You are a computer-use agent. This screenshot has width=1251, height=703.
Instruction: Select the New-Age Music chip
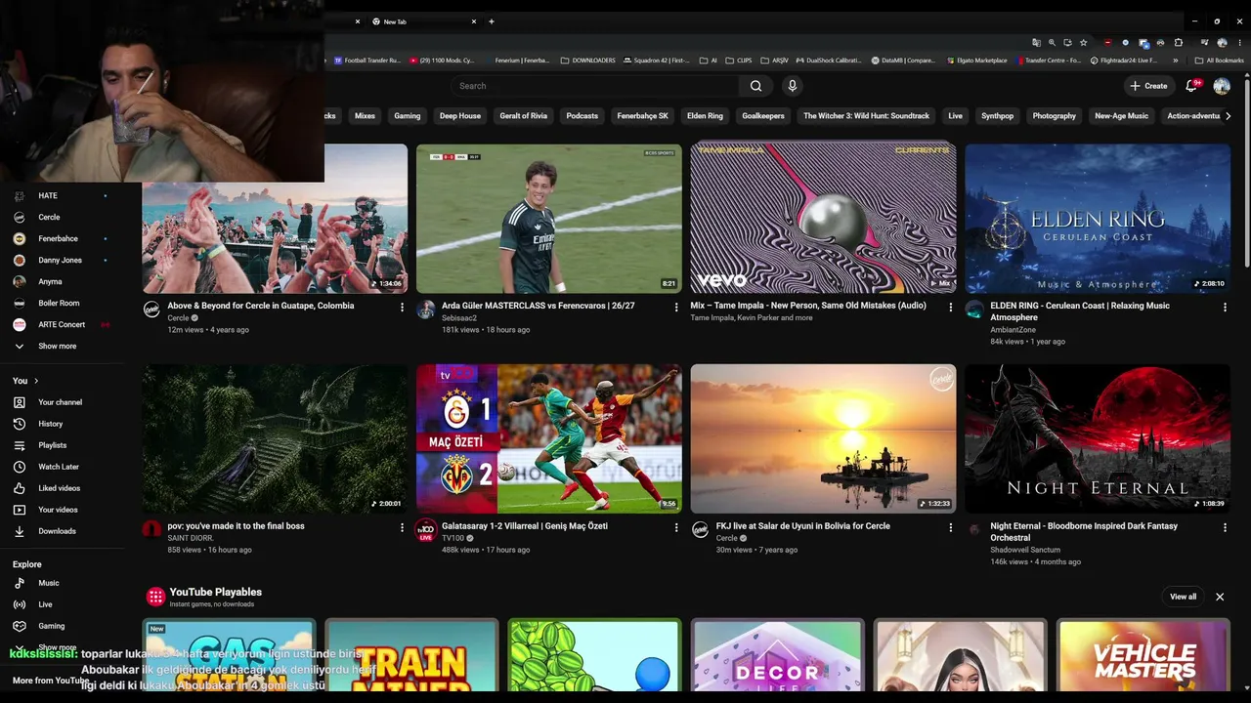click(1122, 116)
